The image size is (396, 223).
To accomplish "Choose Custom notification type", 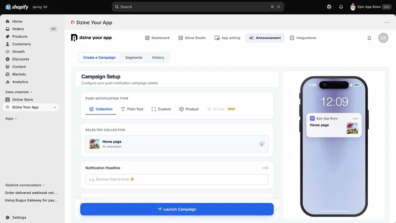I will [161, 109].
